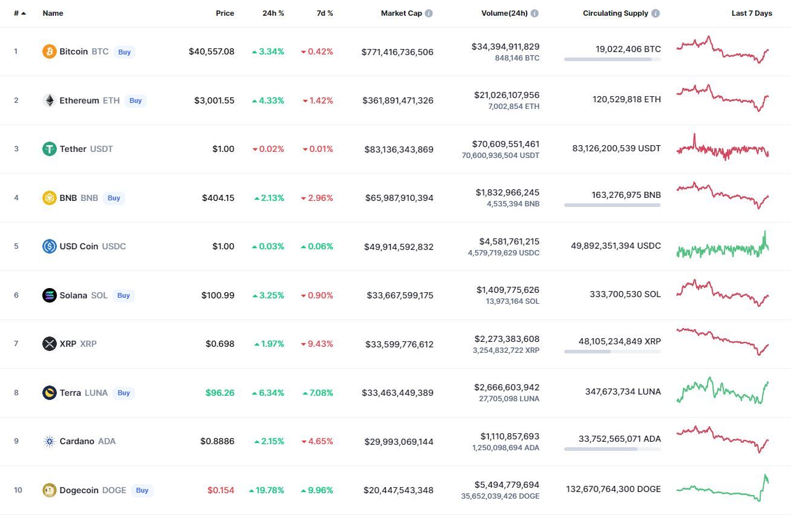791x515 pixels.
Task: Click the BNB circulating supply progress bar
Action: (613, 205)
